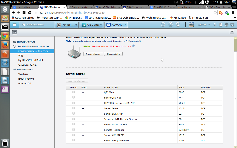Click the blue sidebar toggle icon
The image size is (237, 148).
click(x=15, y=32)
